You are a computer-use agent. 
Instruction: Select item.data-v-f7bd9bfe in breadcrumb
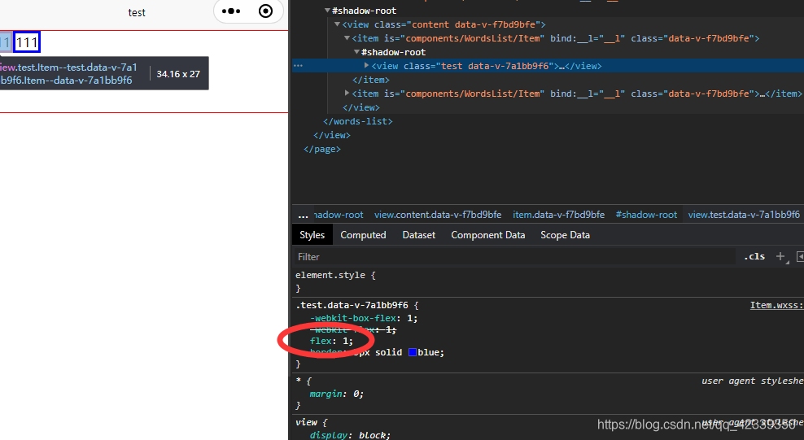[x=559, y=215]
